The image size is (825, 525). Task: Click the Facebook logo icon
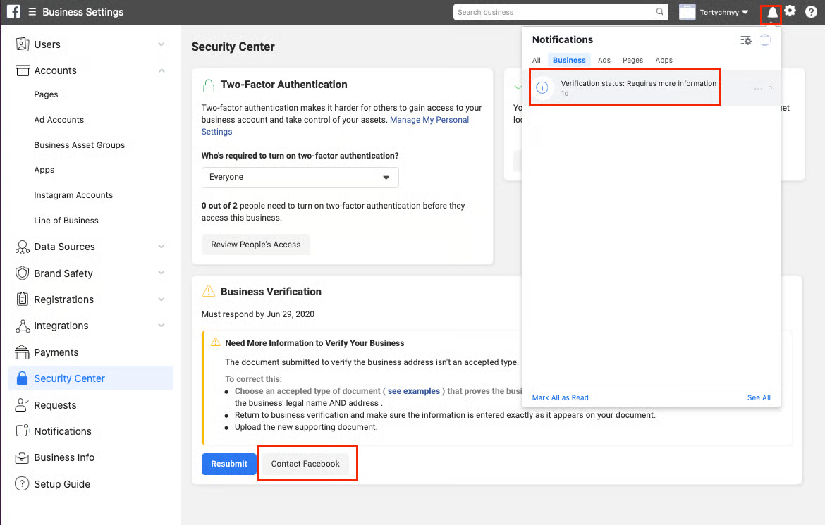coord(13,12)
